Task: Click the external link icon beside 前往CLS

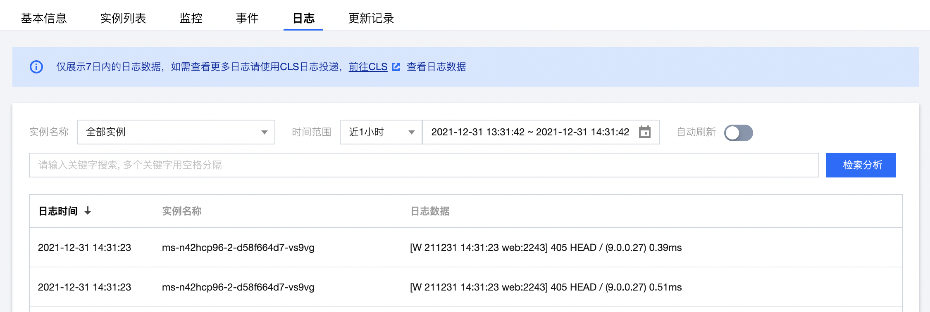Action: tap(396, 67)
